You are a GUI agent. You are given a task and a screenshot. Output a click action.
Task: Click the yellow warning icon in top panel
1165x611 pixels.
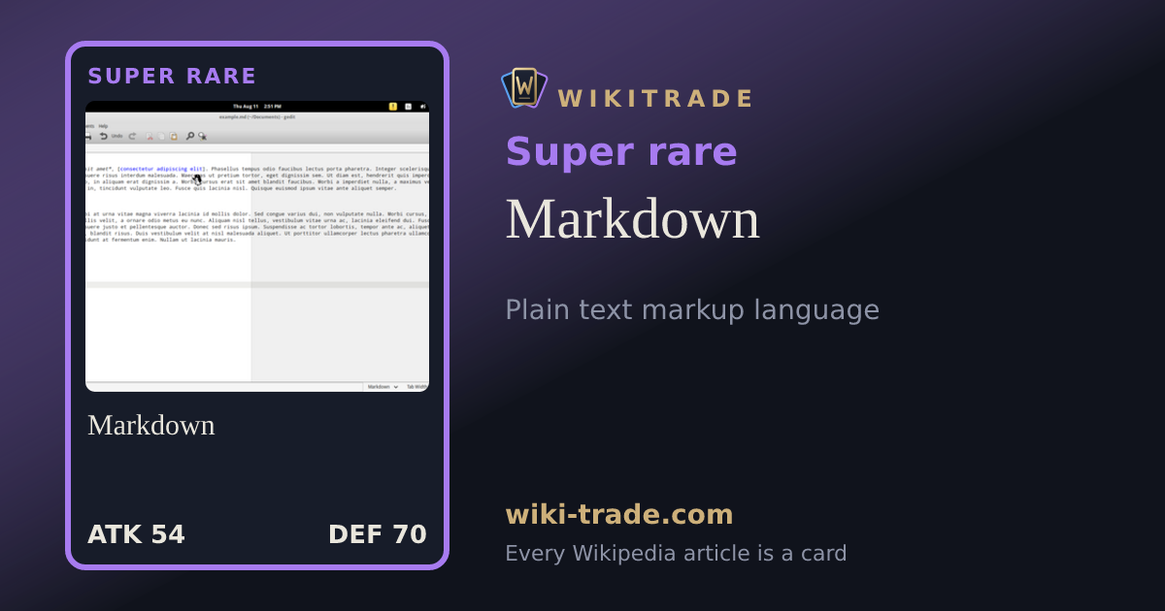(x=392, y=107)
